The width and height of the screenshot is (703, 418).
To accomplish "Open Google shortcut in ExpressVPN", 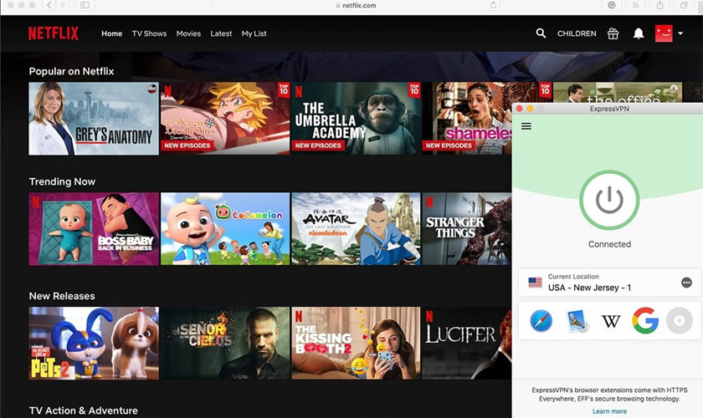I will [x=645, y=321].
